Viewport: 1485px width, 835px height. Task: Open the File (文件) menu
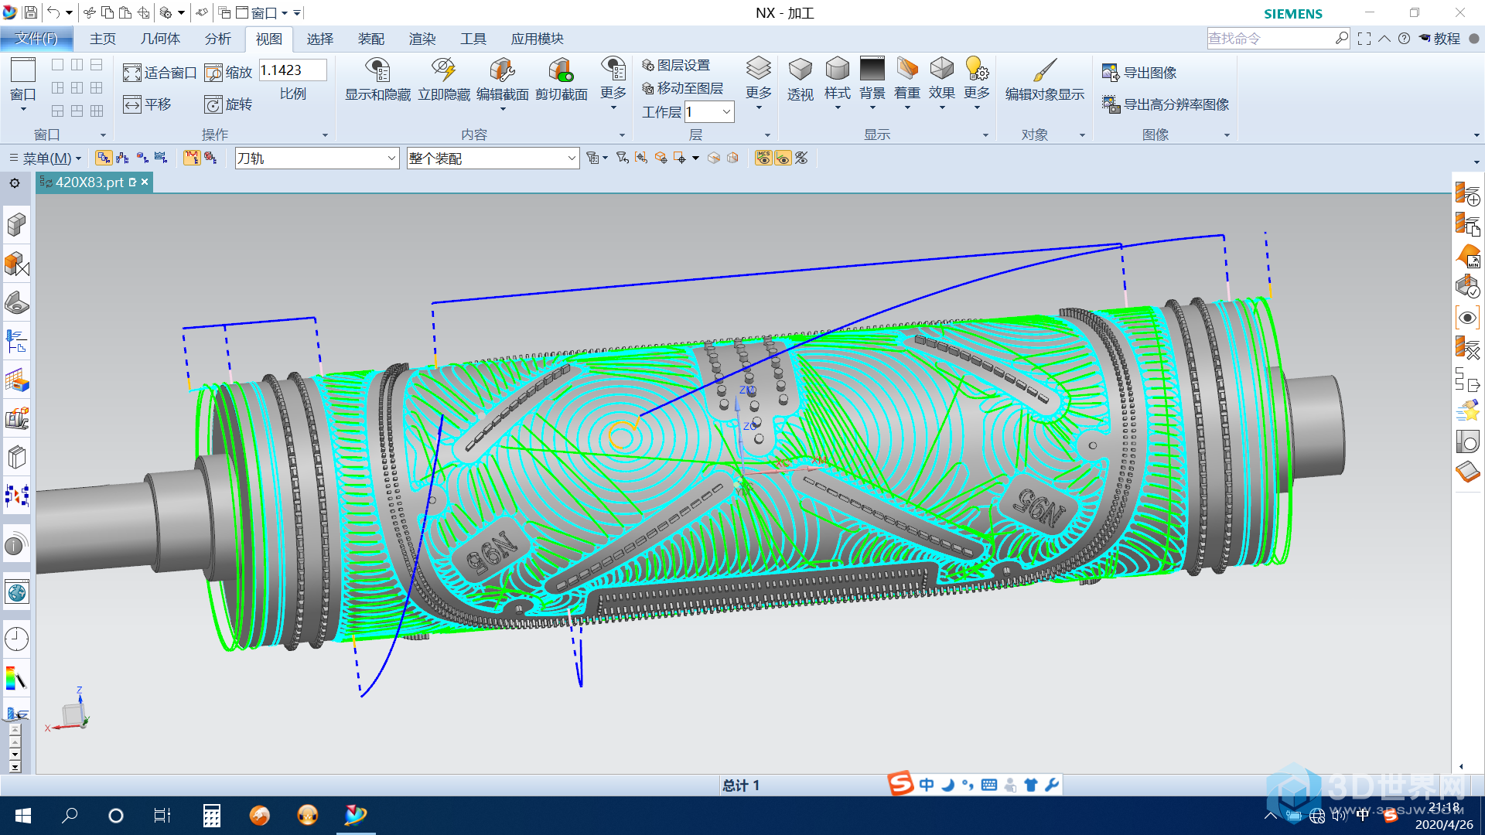coord(36,39)
